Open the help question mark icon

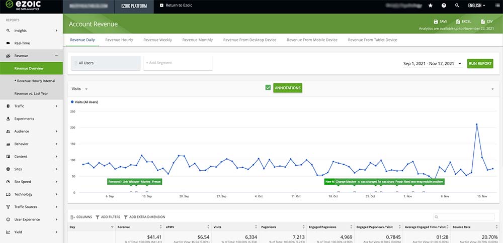click(444, 6)
